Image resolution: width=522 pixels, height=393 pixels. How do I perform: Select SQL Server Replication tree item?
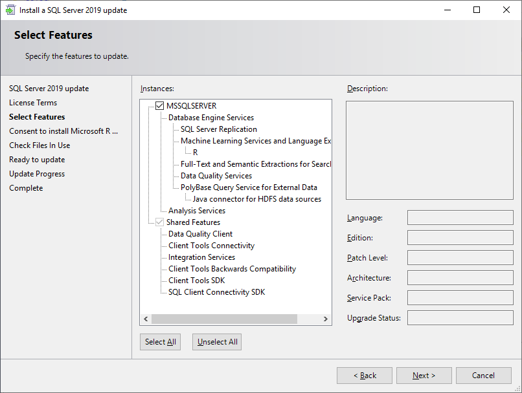219,129
